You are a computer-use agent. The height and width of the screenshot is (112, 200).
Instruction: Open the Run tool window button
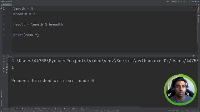click(x=18, y=109)
